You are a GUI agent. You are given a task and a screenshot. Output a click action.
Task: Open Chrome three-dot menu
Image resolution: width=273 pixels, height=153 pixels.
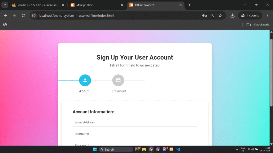pos(268,15)
